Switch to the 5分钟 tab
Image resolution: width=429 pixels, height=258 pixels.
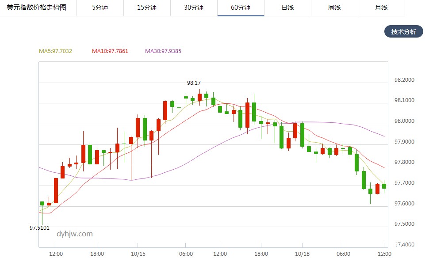tap(100, 8)
